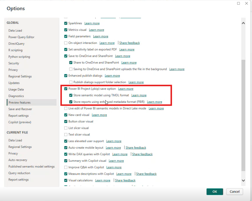The image size is (252, 201).
Task: Open Learn more for New card visual
Action: click(99, 115)
